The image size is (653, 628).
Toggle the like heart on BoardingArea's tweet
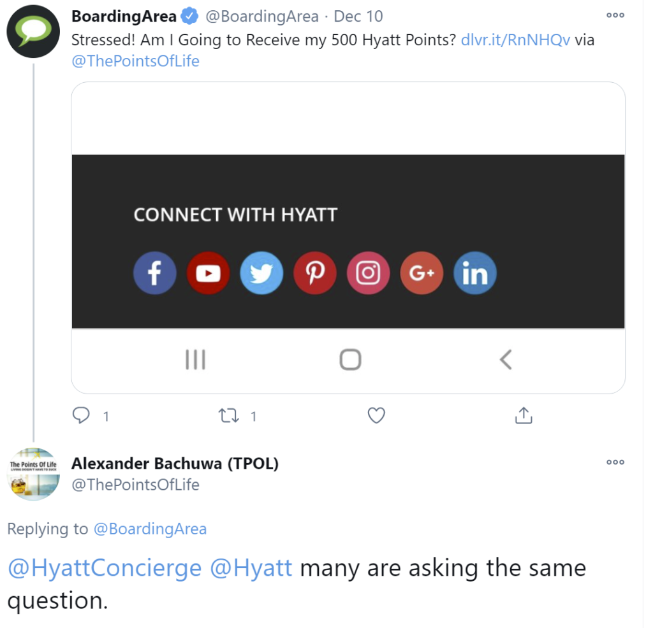coord(376,415)
